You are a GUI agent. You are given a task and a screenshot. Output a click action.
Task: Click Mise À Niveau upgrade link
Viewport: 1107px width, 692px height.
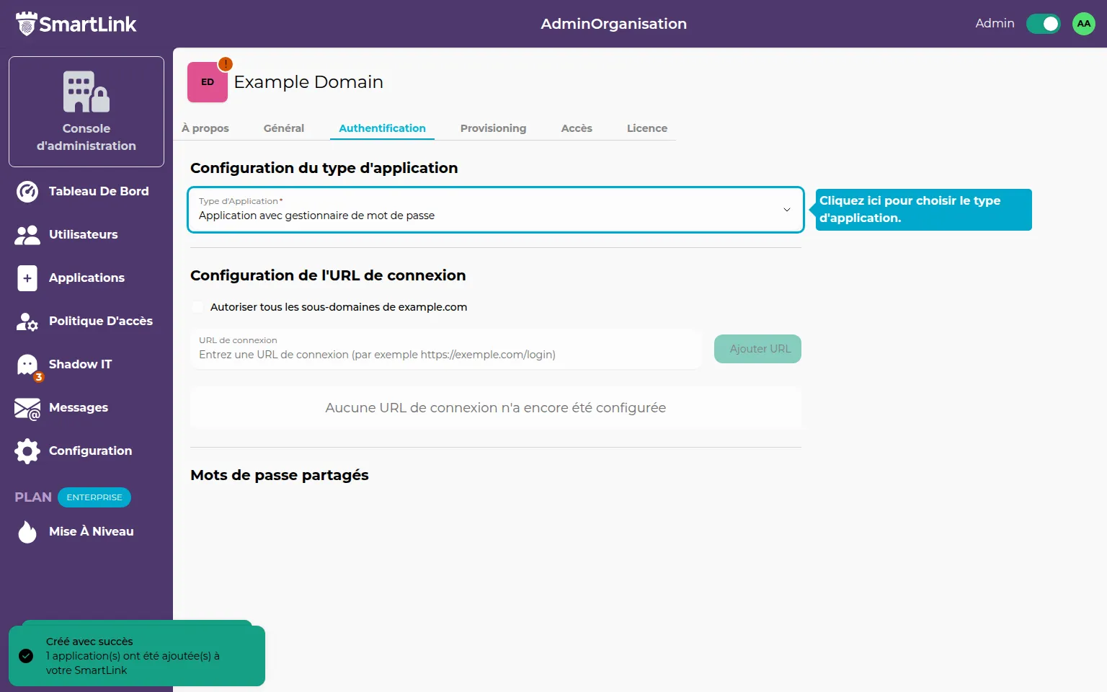(92, 531)
